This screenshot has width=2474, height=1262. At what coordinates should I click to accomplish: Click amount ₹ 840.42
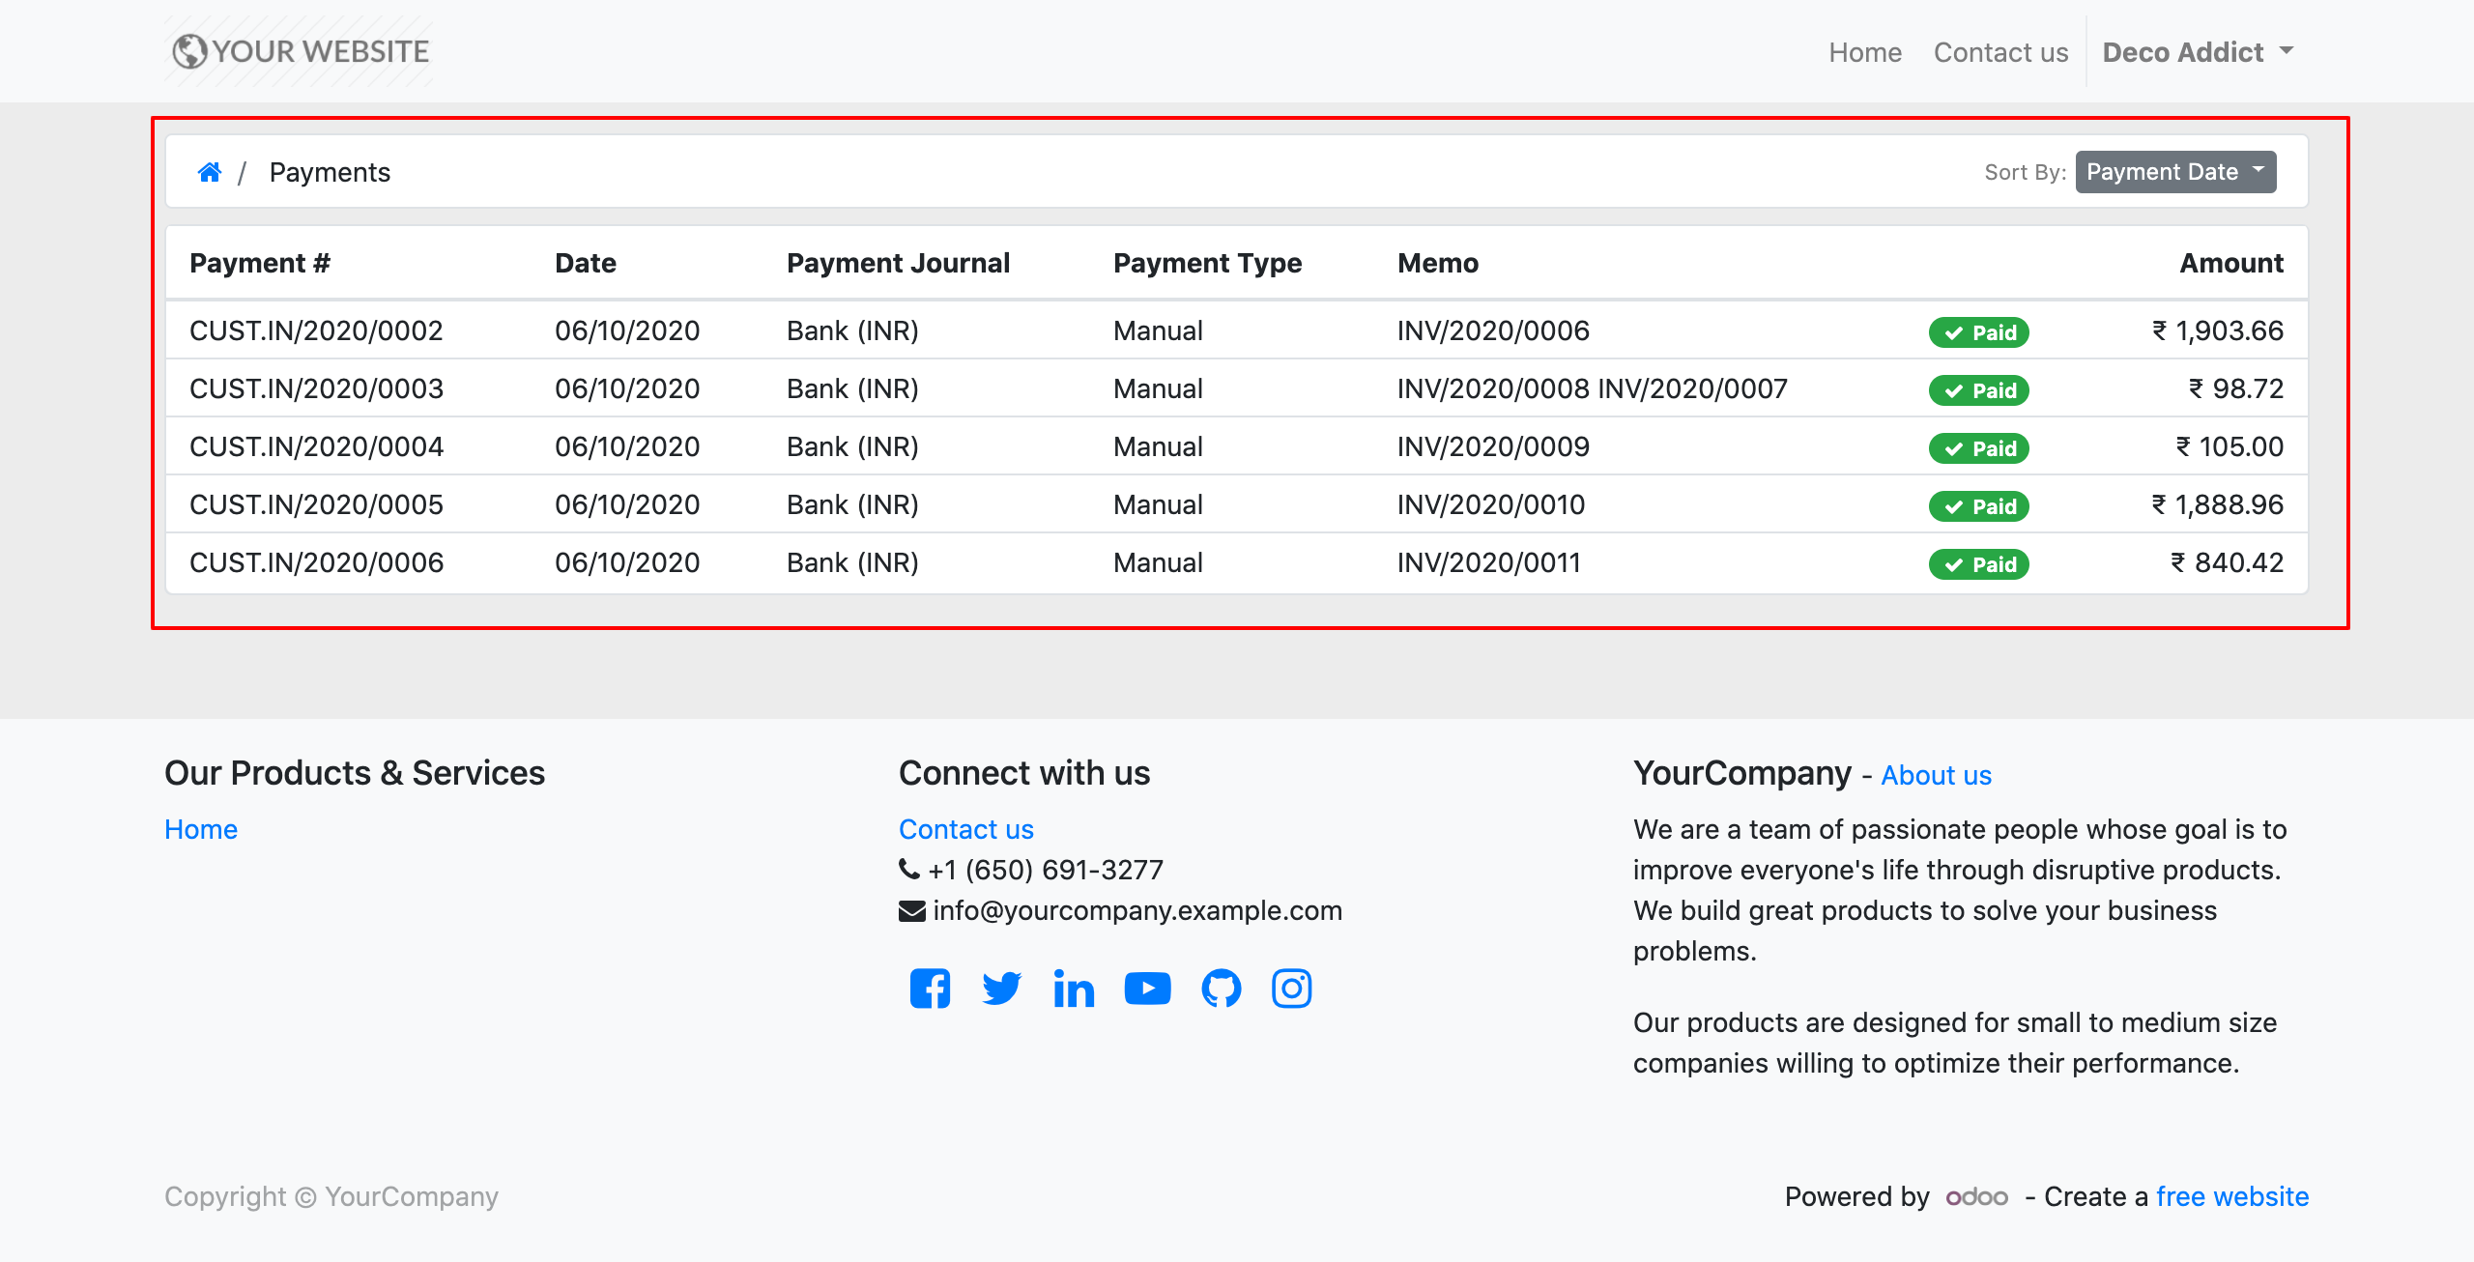2228,562
